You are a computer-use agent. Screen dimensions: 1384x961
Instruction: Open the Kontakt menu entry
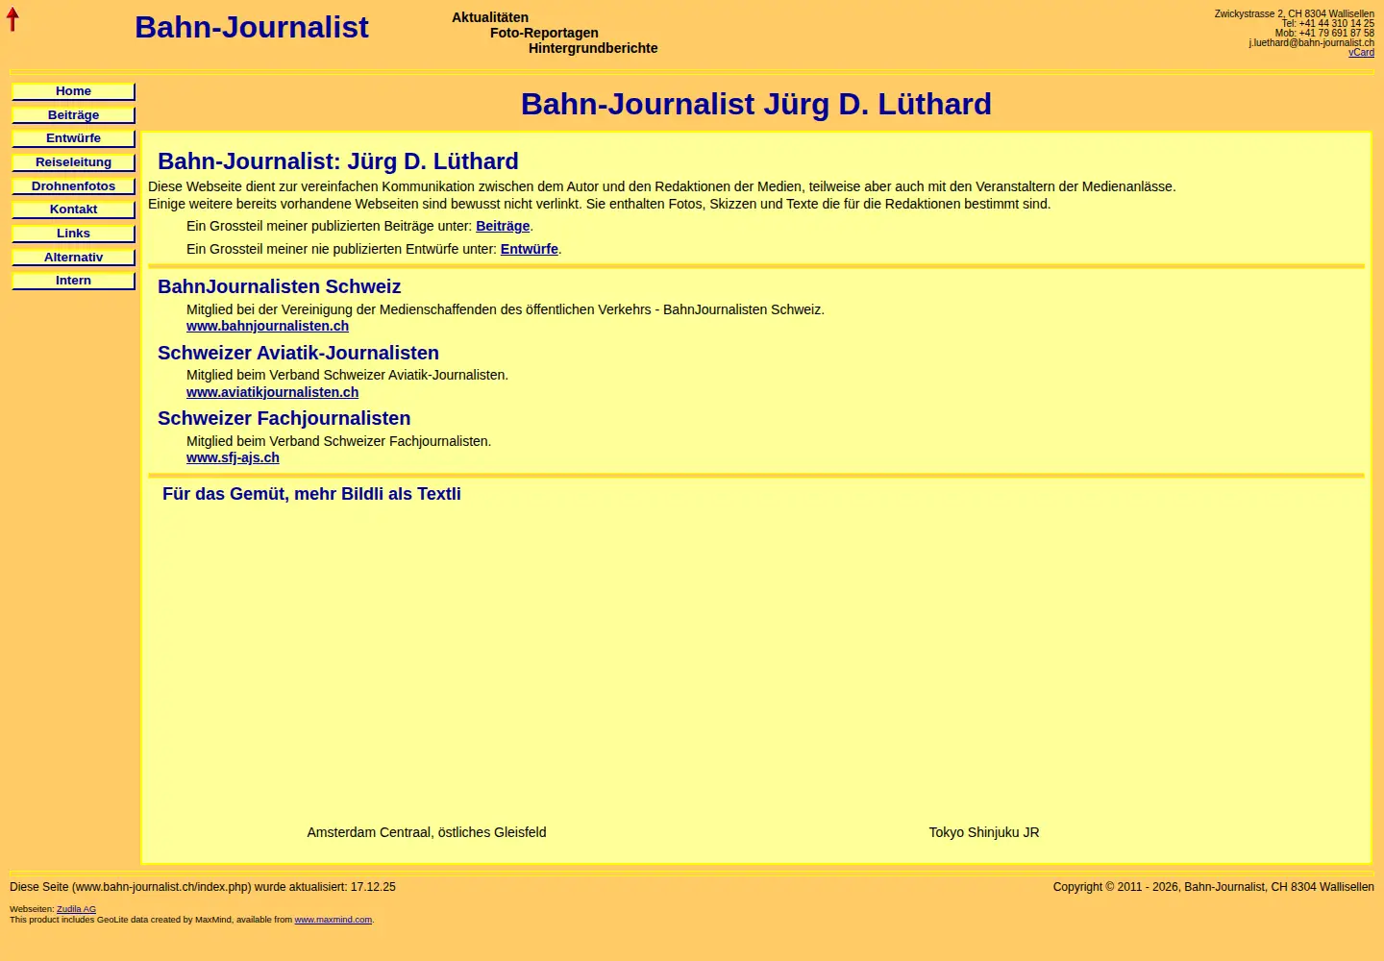[x=73, y=209]
